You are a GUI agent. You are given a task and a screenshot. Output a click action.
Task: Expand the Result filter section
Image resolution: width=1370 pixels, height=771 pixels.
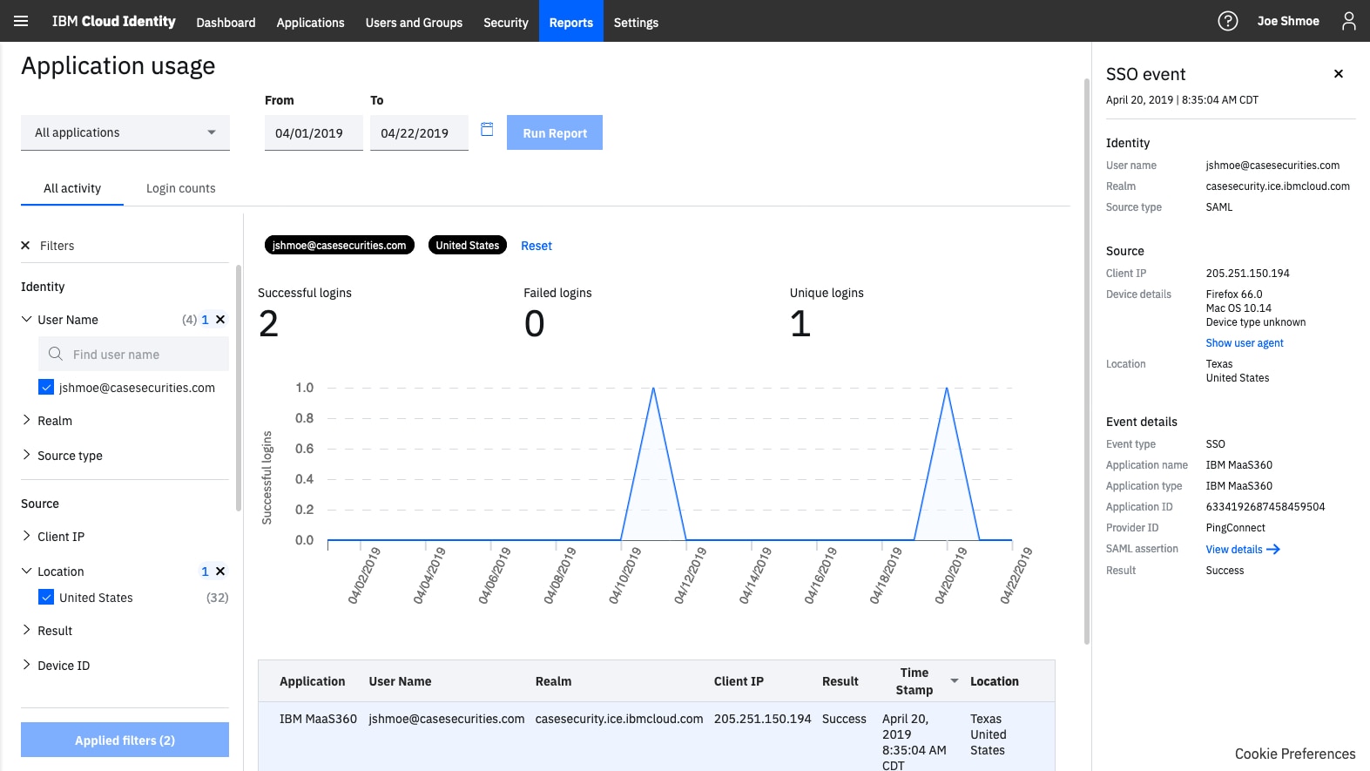point(26,631)
